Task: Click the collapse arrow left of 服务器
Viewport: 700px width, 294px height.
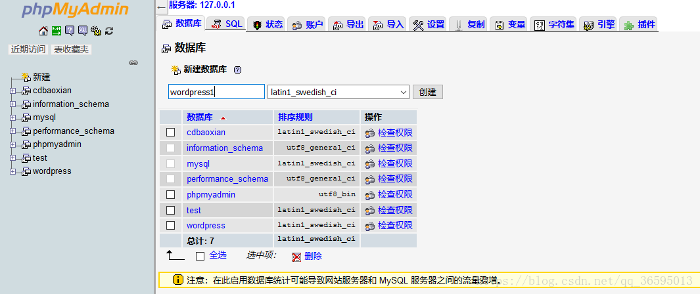Action: 161,8
